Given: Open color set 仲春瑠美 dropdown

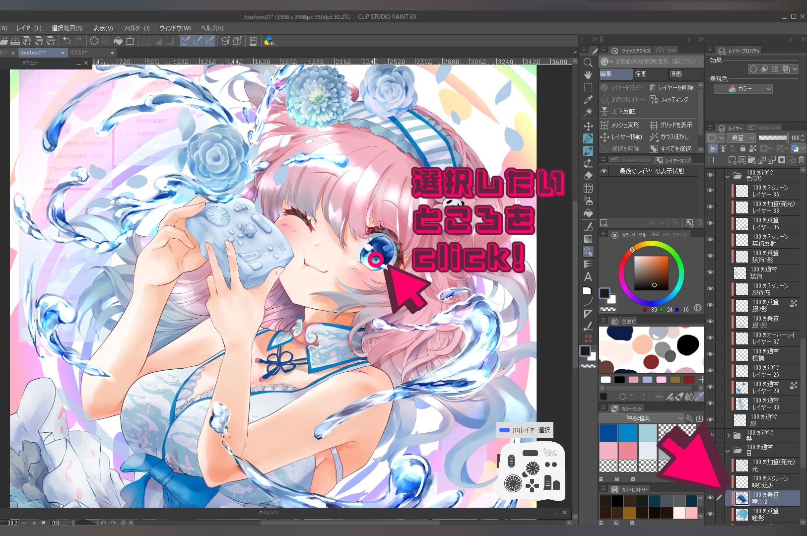Looking at the screenshot, I should [x=641, y=418].
